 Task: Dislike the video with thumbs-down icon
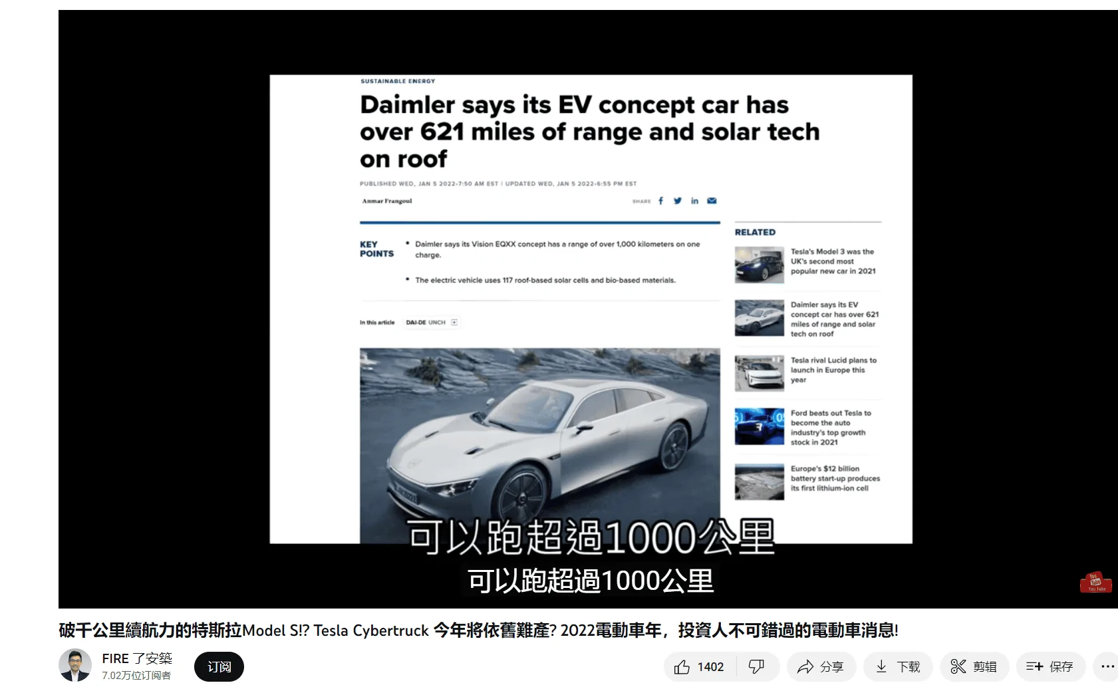[x=757, y=667]
